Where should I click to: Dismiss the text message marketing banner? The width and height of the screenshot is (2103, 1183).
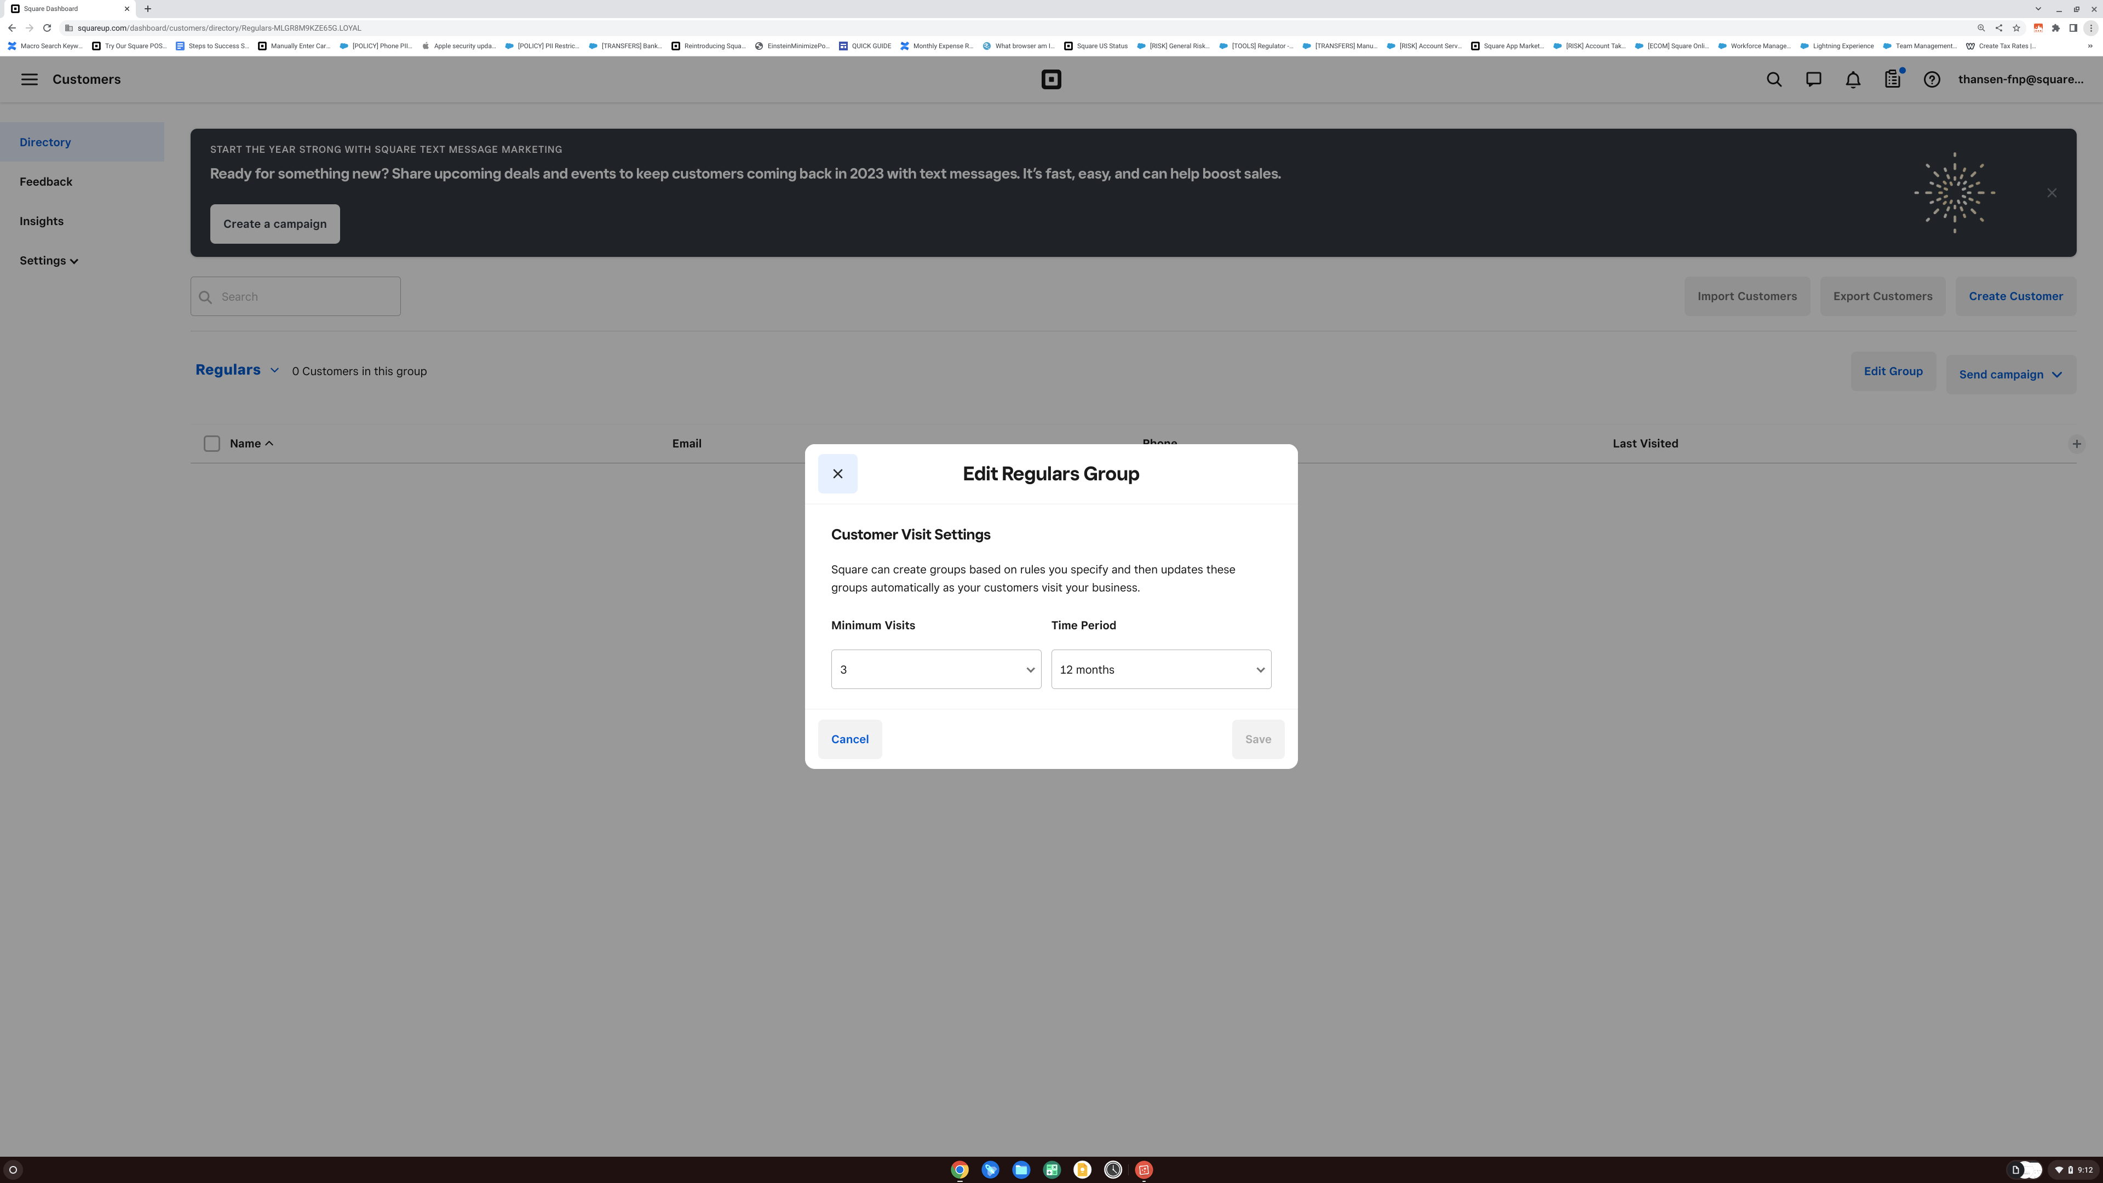(2052, 193)
